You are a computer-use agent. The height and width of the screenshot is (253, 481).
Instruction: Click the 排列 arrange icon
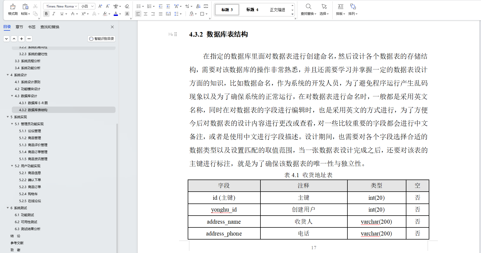point(353,6)
